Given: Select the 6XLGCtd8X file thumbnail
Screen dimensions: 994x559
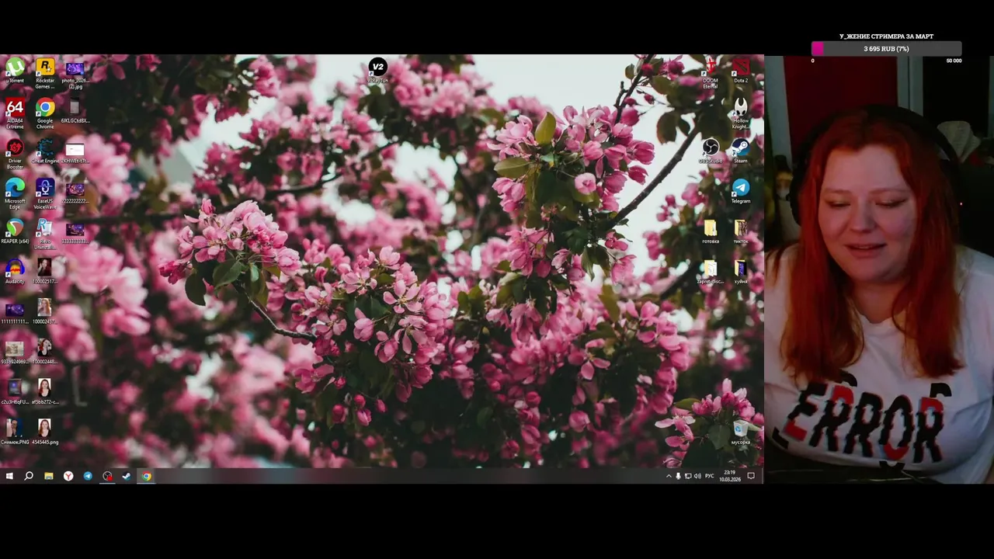Looking at the screenshot, I should coord(75,110).
